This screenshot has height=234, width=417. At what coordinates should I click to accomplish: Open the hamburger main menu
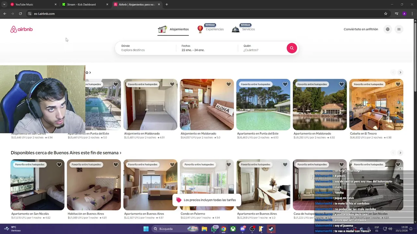point(399,29)
